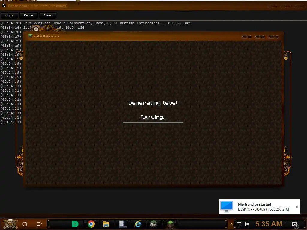
Task: Launch Internet Explorer from taskbar
Action: pos(138,224)
